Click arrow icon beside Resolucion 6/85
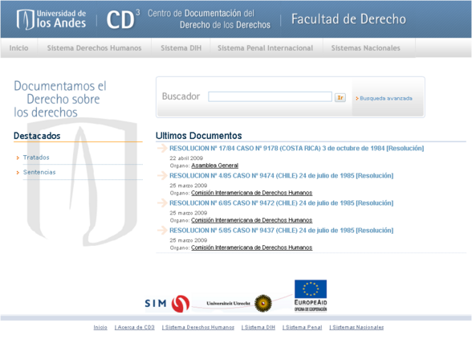The height and width of the screenshot is (360, 472). [x=162, y=202]
